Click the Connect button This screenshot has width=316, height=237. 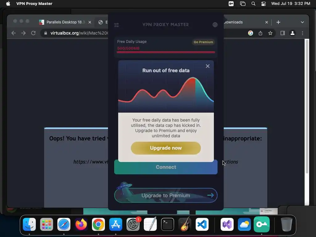point(166,167)
